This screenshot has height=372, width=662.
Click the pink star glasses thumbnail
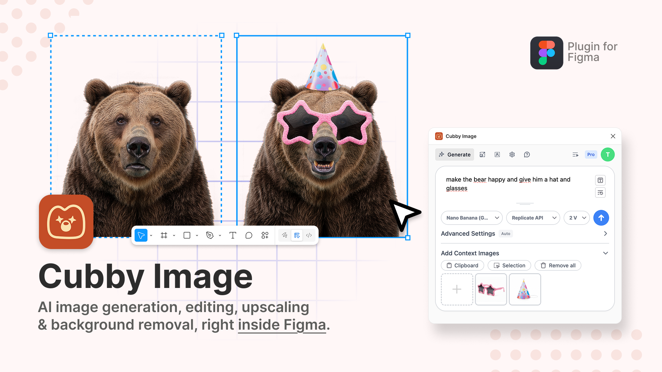click(x=491, y=289)
